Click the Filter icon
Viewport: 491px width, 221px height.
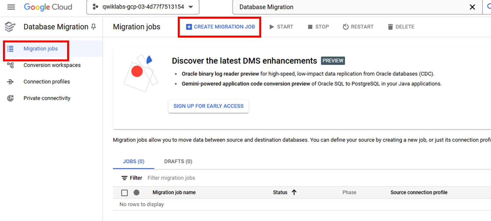(124, 178)
